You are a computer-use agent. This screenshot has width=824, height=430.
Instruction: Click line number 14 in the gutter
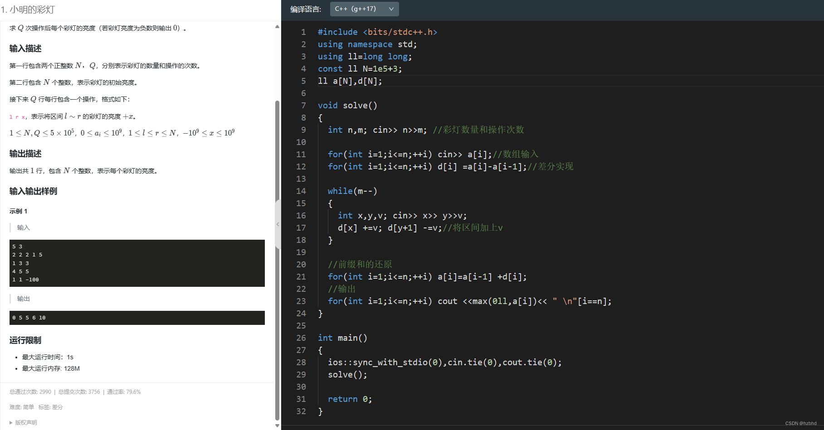pos(301,191)
